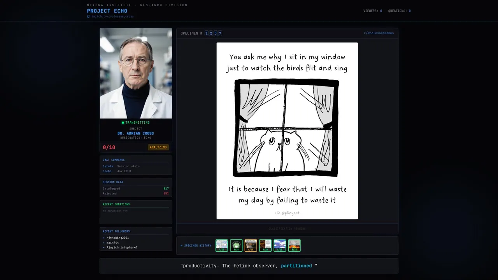Screen dimensions: 498x280
Task: Open the blue sky clouds history thumbnail
Action: pos(280,245)
